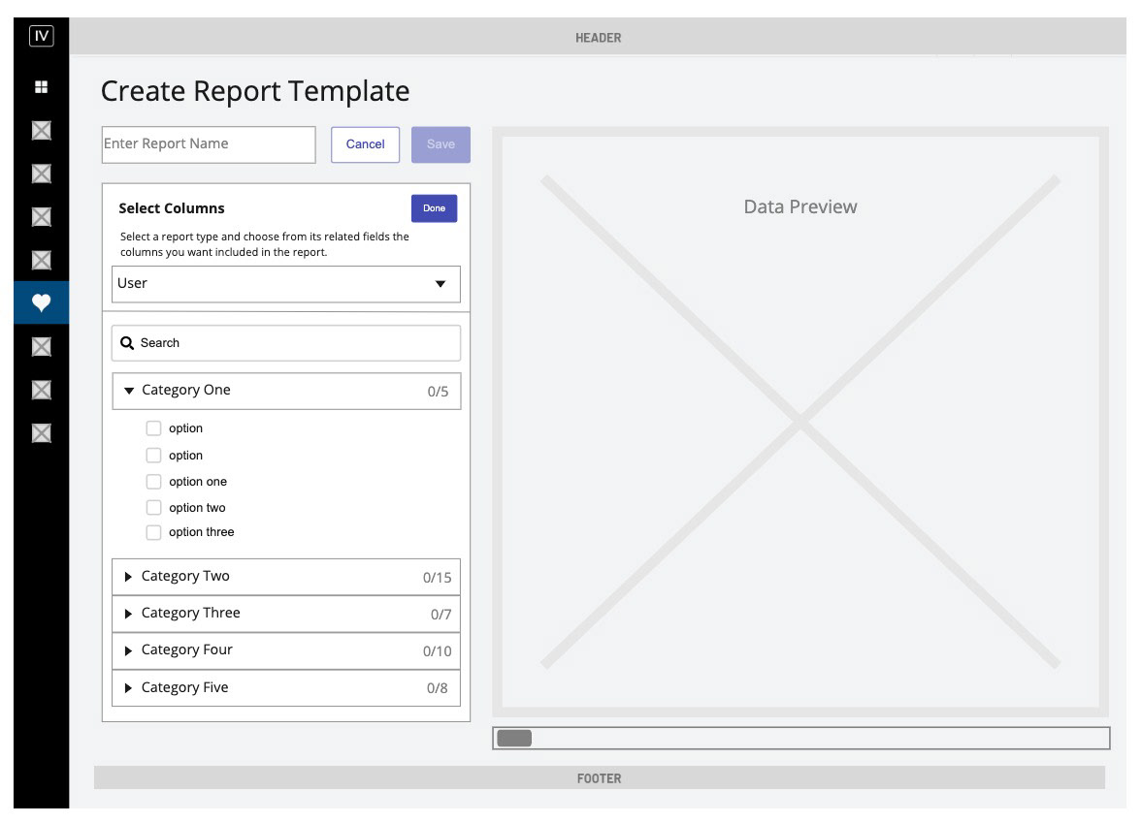1142x823 pixels.
Task: Click placeholder icon directly below the heart icon
Action: coord(42,346)
